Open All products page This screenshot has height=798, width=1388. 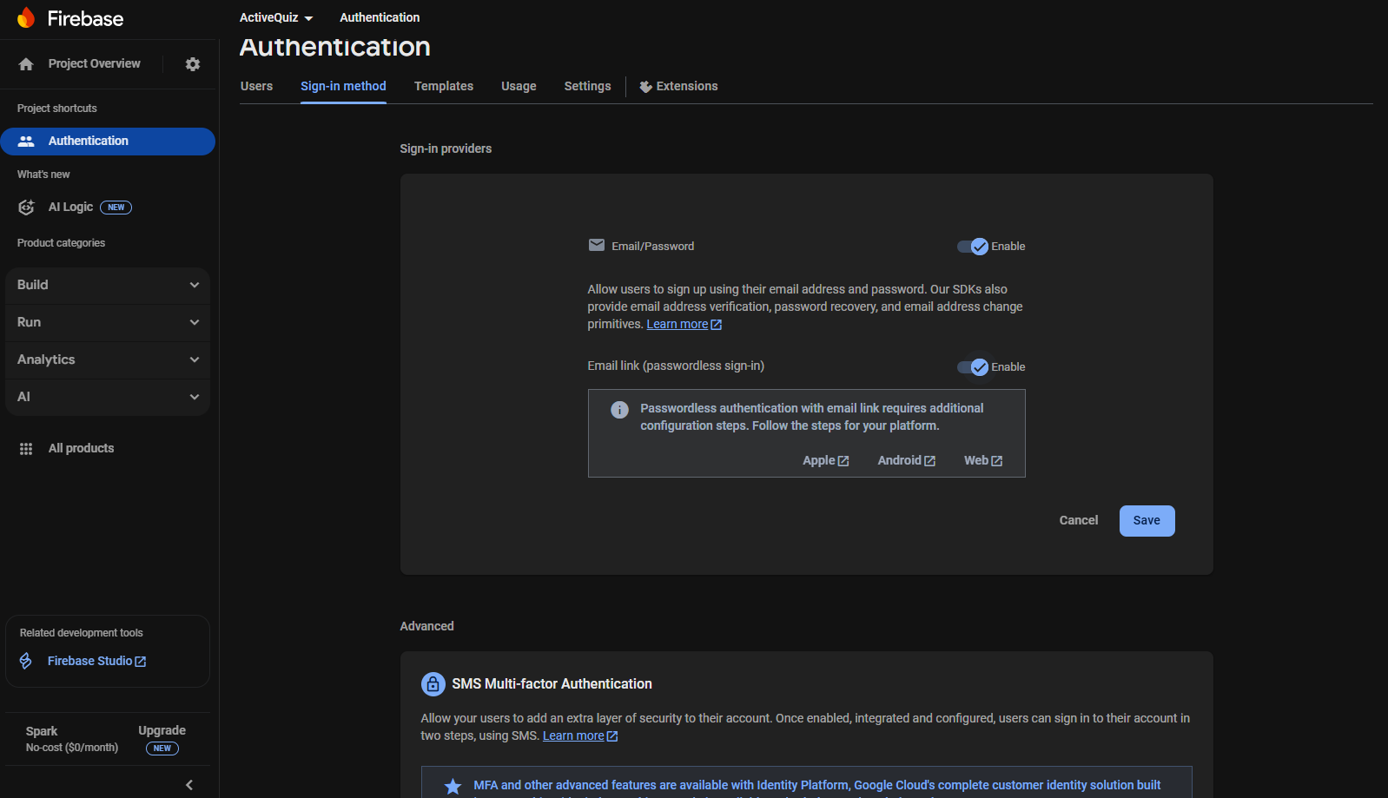click(x=81, y=448)
